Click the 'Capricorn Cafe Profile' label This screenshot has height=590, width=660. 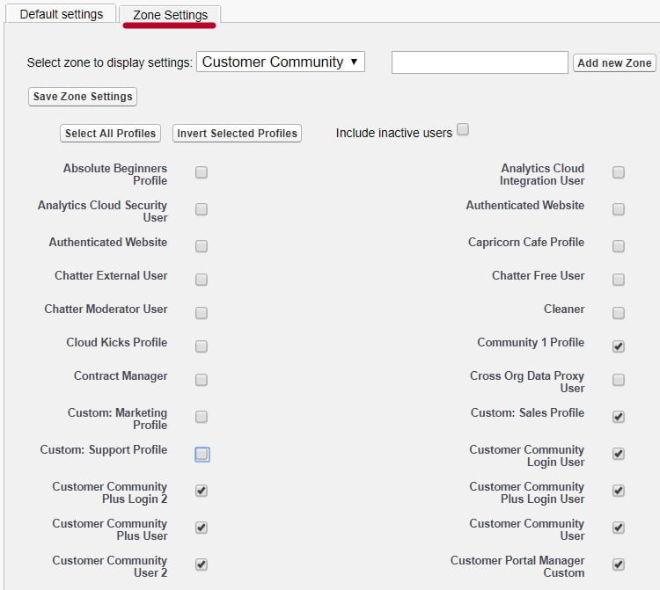coord(526,242)
